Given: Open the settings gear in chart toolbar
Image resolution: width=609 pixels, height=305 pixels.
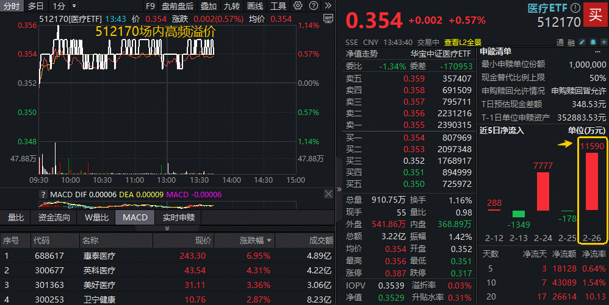Looking at the screenshot, I should 297,6.
